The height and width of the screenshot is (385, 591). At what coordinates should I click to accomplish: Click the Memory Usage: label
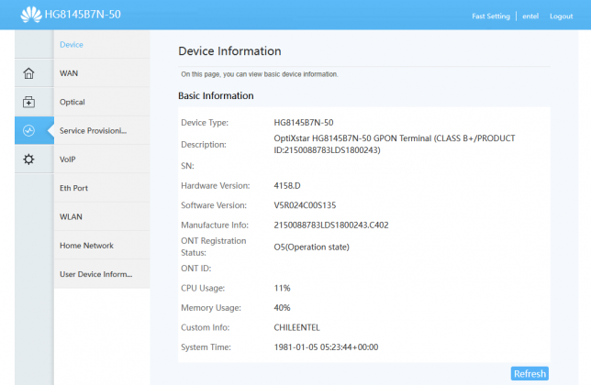coord(211,307)
